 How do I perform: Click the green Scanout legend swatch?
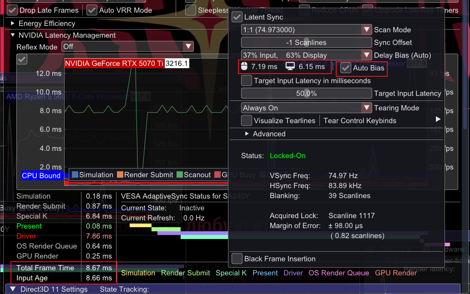(x=180, y=174)
